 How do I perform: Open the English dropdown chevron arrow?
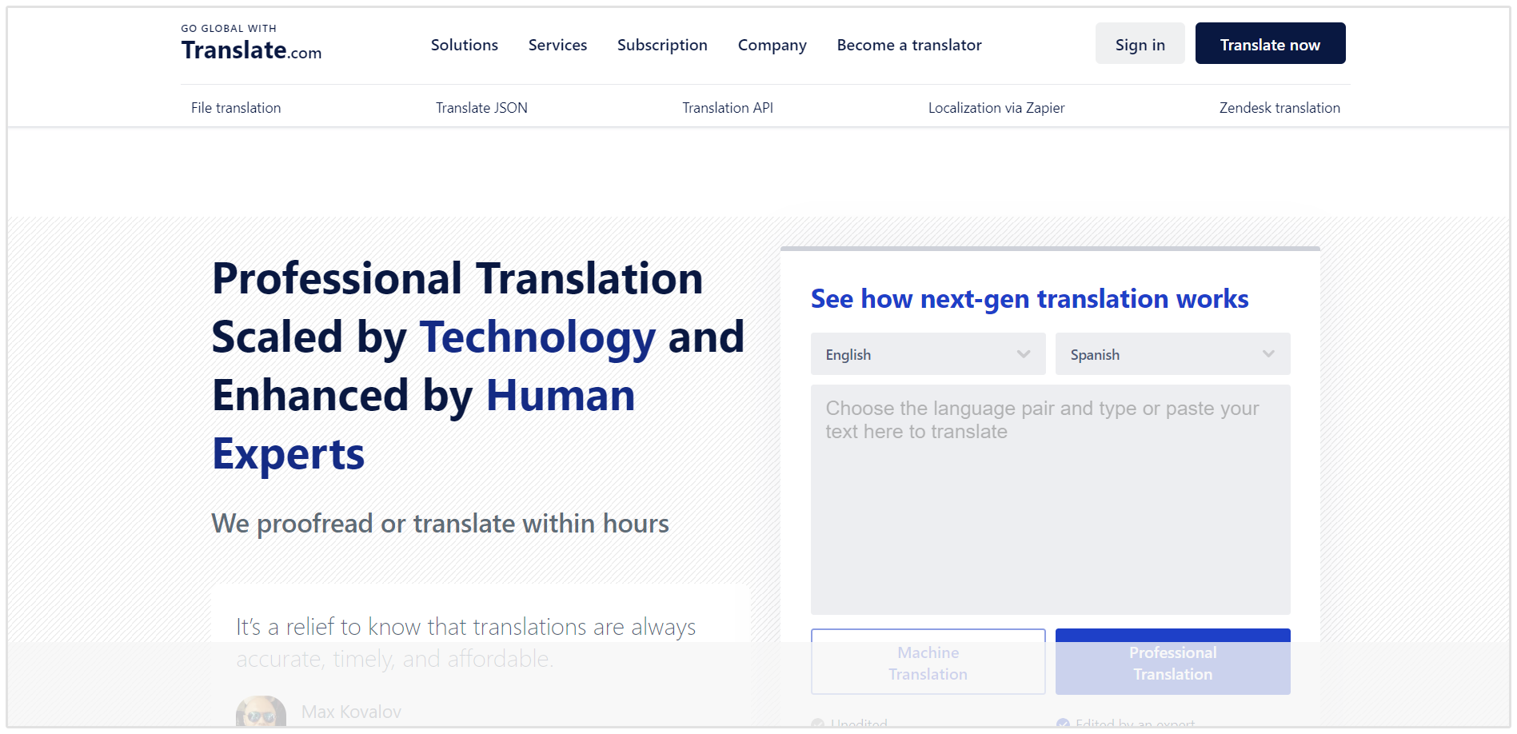[1024, 353]
